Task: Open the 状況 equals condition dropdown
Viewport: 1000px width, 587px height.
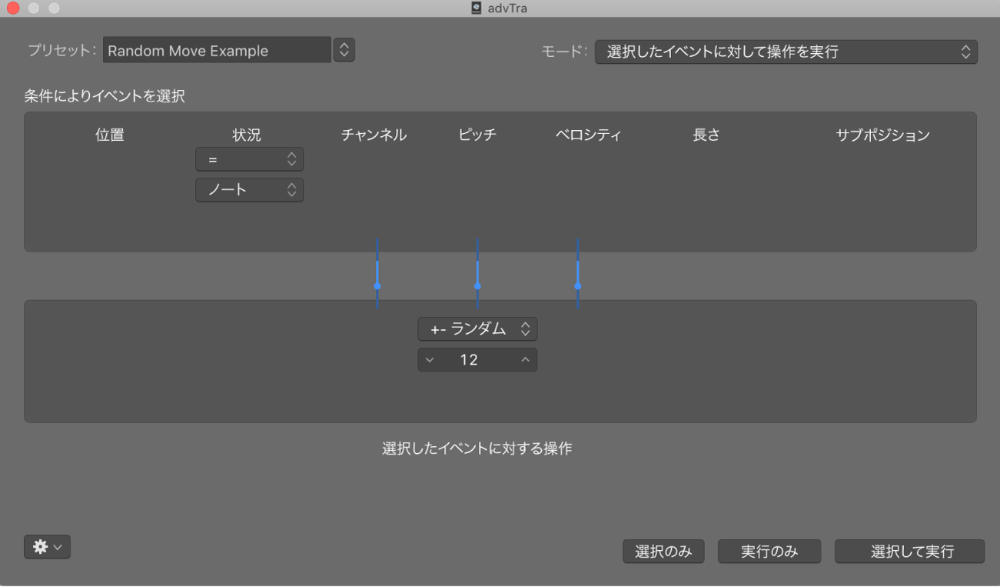Action: [250, 159]
